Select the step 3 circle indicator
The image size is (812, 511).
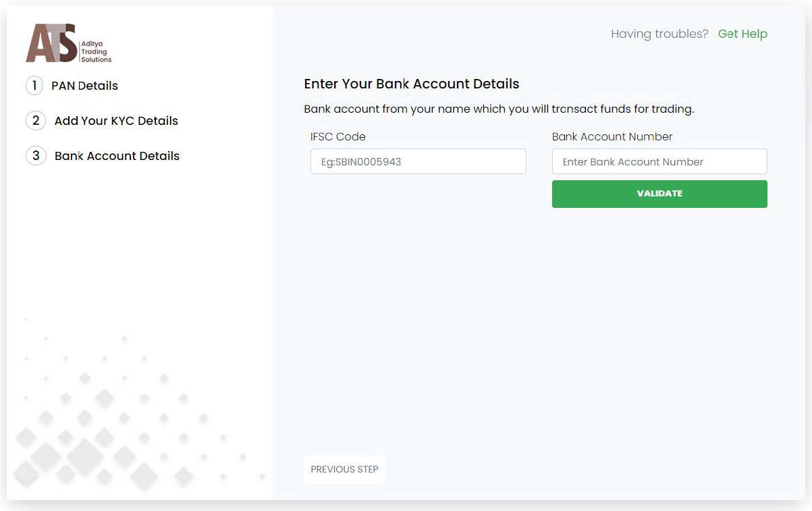35,156
